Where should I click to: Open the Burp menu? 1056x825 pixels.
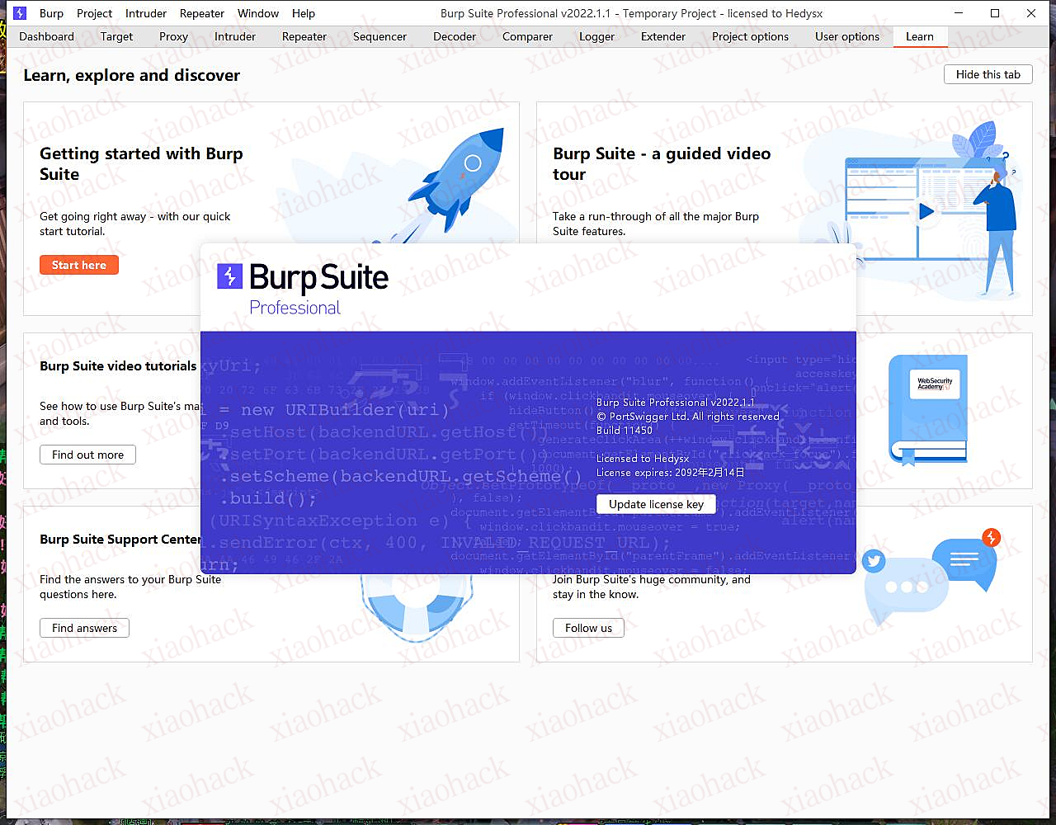(x=51, y=13)
